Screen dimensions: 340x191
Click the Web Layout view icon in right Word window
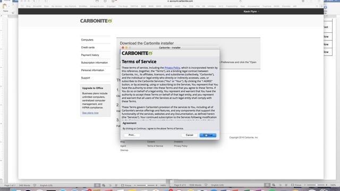274,185
